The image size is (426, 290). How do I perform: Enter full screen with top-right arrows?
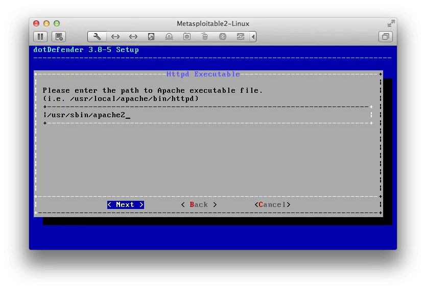391,23
